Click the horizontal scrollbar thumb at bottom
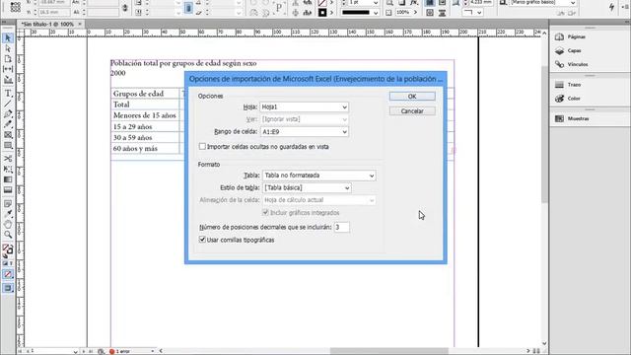 pos(389,351)
